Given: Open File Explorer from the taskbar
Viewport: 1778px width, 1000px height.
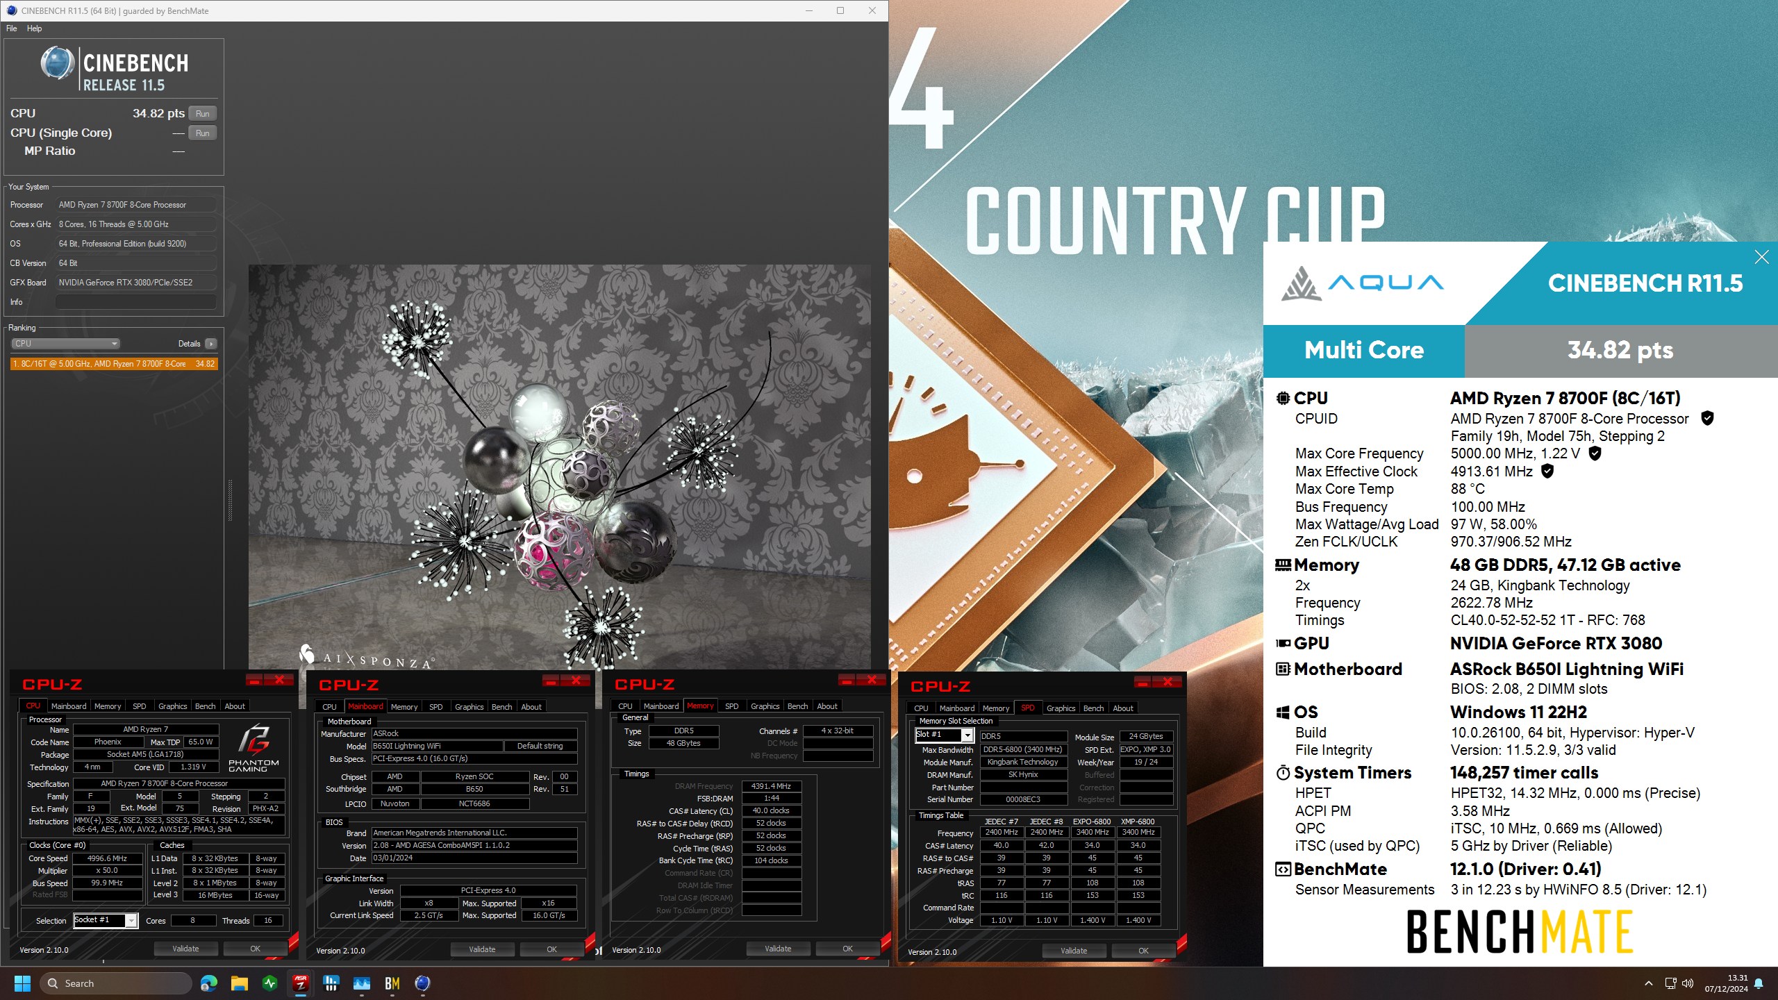Looking at the screenshot, I should (x=240, y=983).
